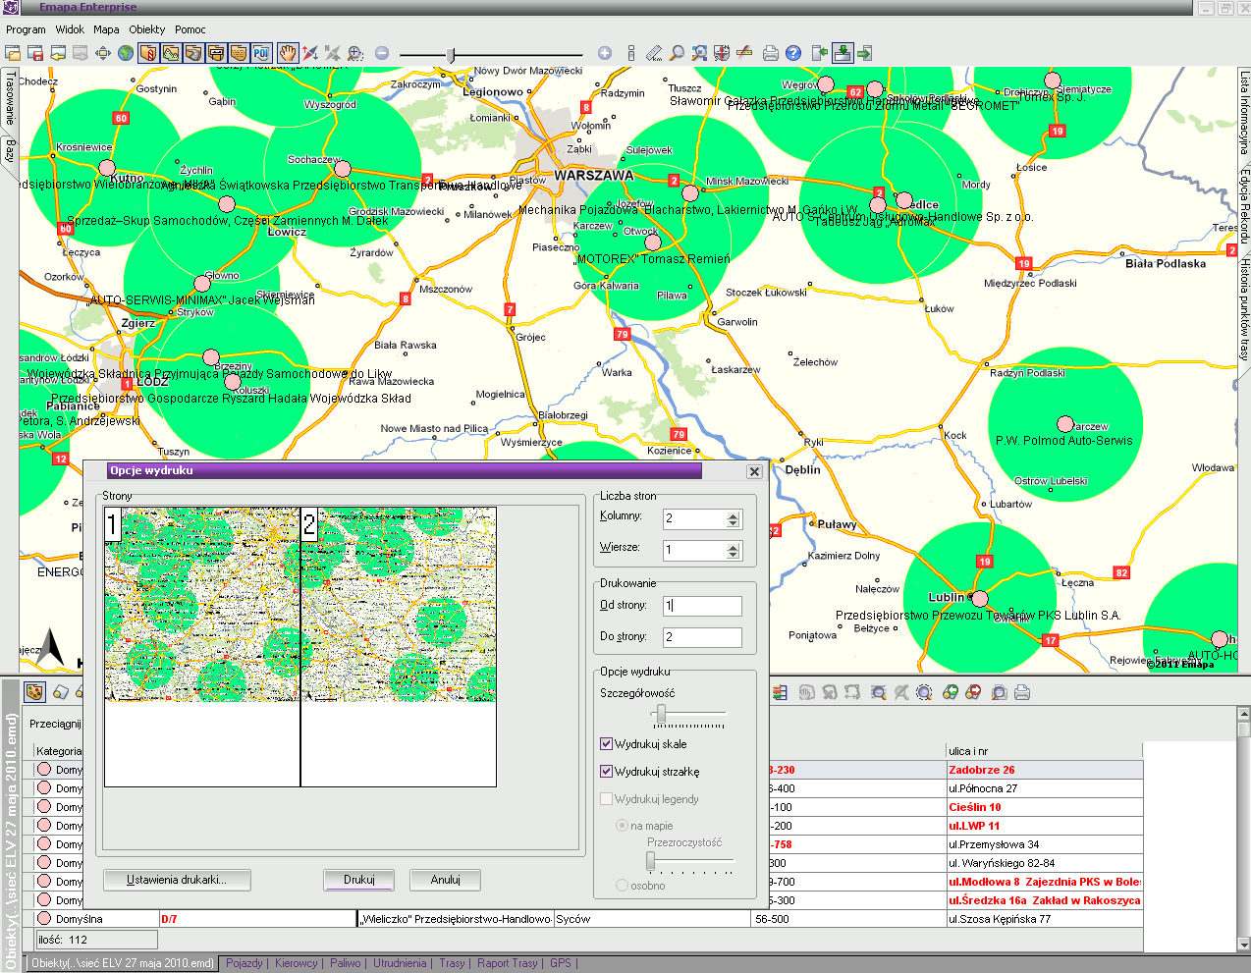Screen dimensions: 1251x973
Task: Click the "Do strony" input field
Action: (x=702, y=637)
